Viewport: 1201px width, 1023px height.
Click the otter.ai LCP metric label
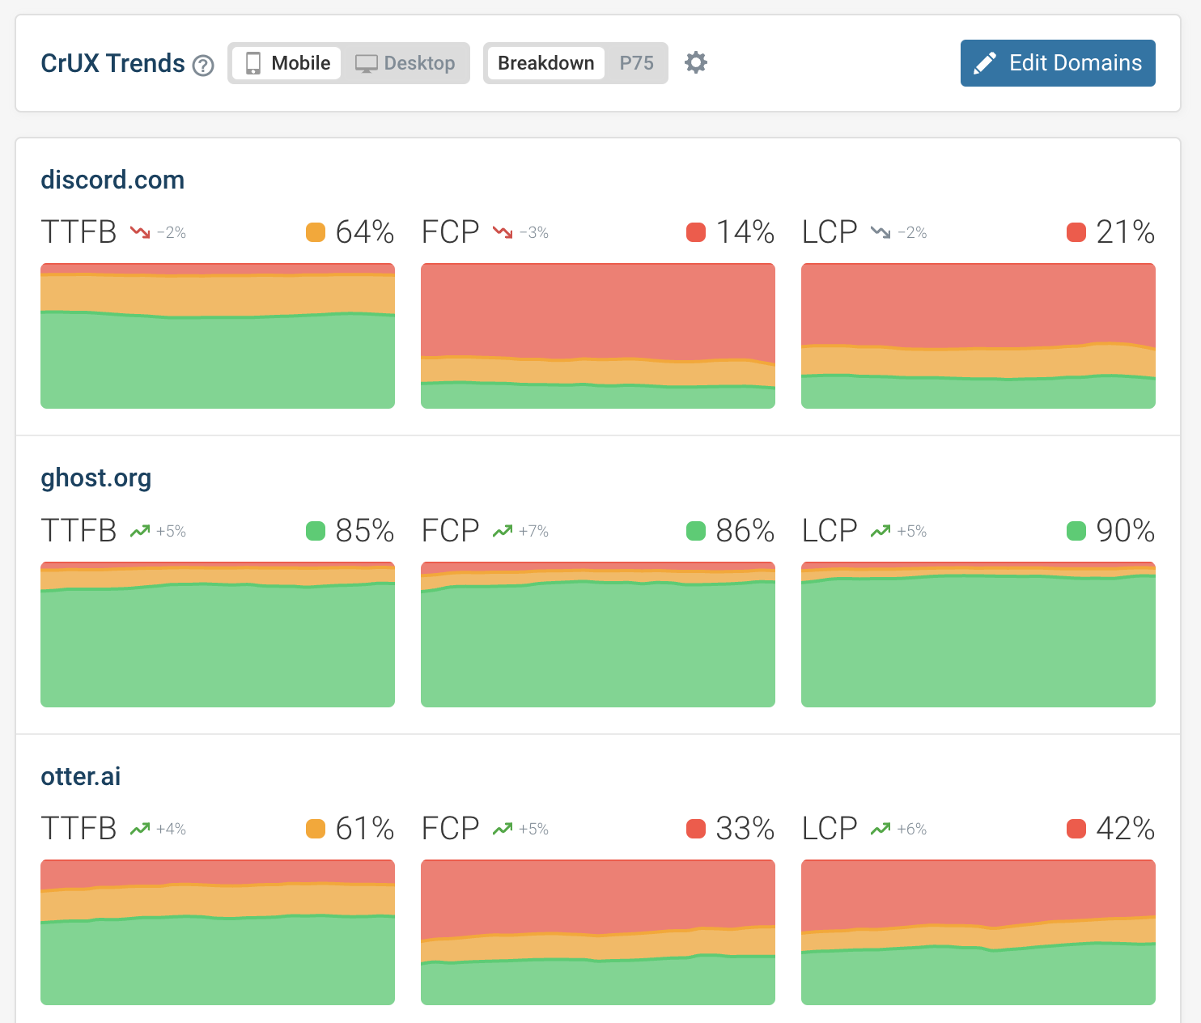pos(830,829)
